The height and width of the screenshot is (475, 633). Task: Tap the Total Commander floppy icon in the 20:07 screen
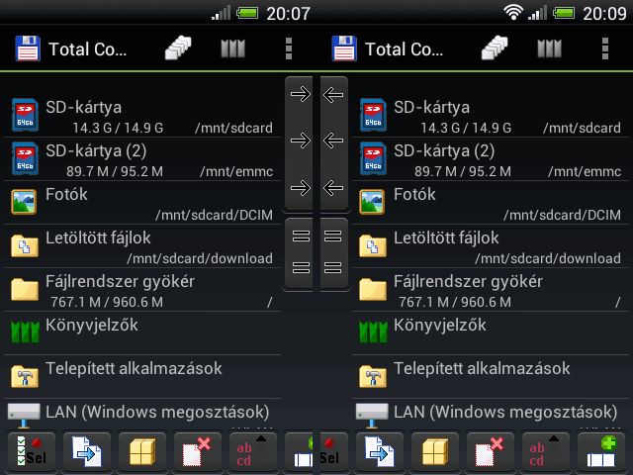point(28,48)
